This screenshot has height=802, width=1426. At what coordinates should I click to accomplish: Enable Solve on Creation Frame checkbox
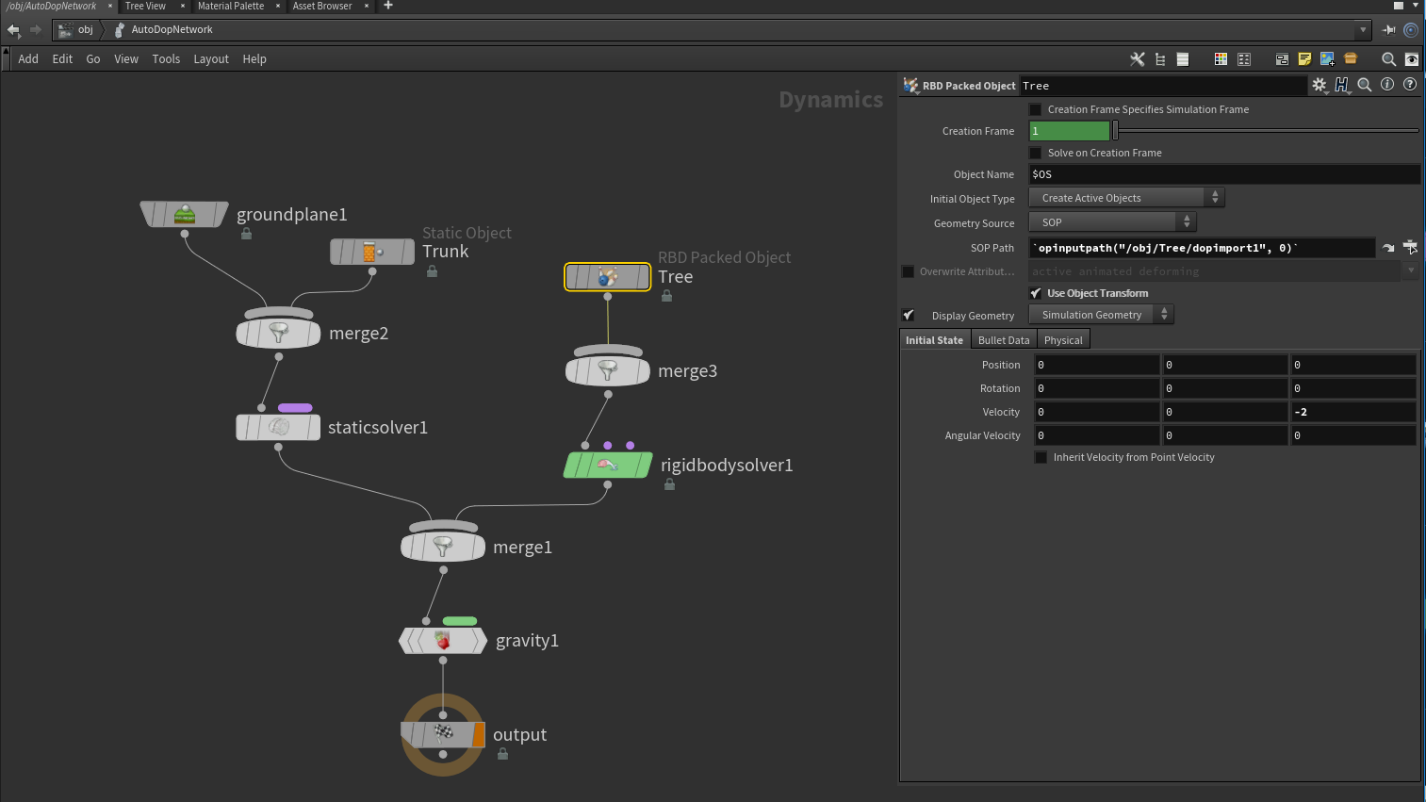(x=1035, y=153)
